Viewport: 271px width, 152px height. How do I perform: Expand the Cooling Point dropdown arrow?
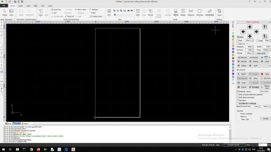coord(104,16)
